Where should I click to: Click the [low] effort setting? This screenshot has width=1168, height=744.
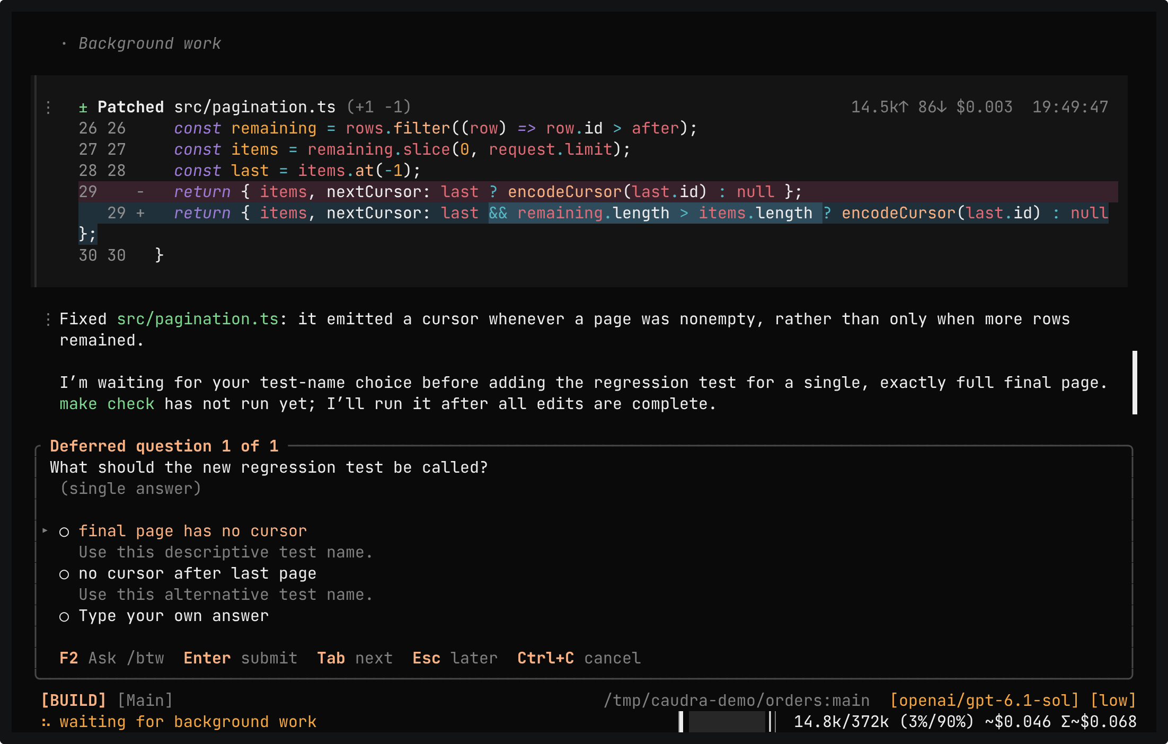click(1113, 701)
